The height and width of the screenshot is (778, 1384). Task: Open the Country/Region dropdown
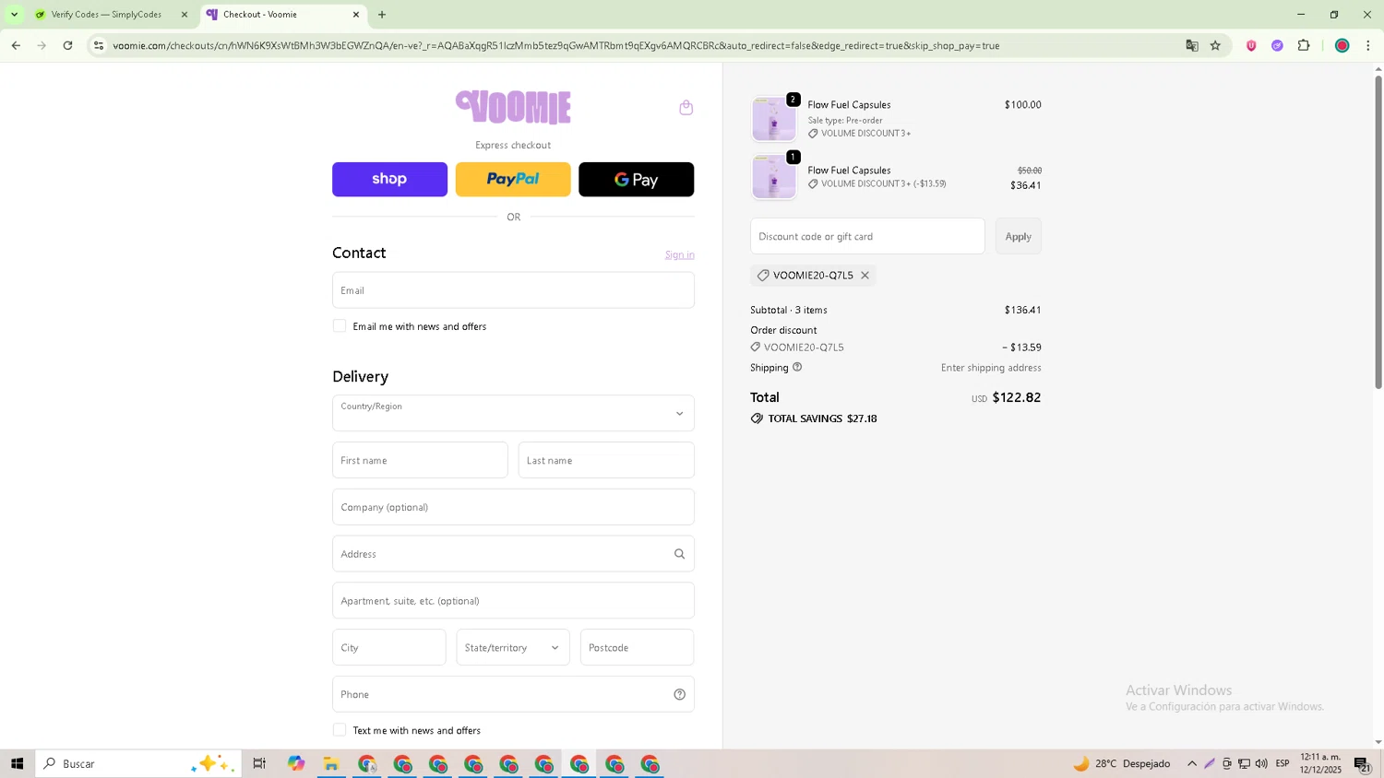coord(513,413)
